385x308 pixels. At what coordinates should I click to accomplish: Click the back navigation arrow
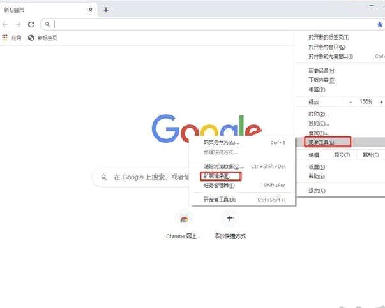click(5, 24)
